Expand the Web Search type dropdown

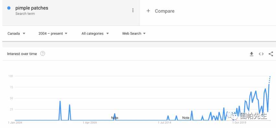[x=134, y=33]
